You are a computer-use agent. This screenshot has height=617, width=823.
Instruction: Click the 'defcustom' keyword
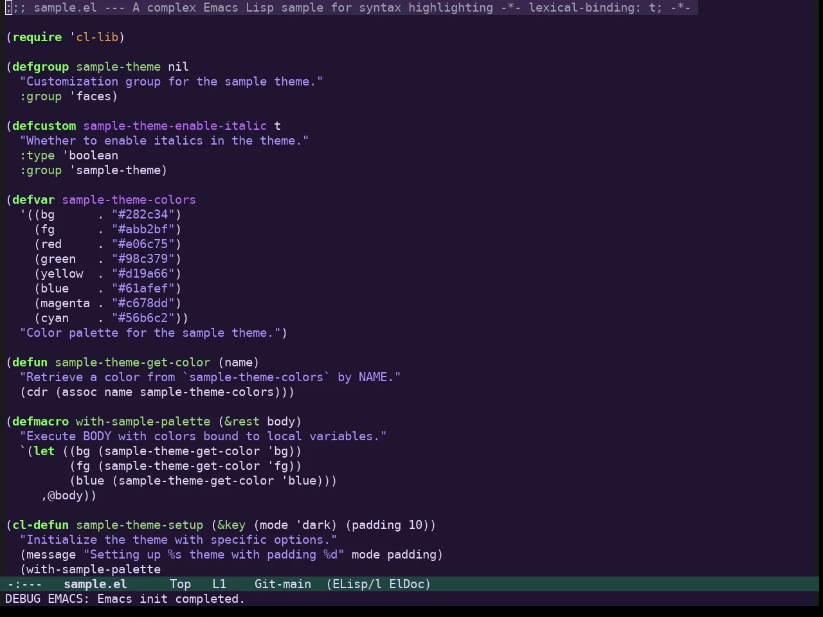[44, 125]
